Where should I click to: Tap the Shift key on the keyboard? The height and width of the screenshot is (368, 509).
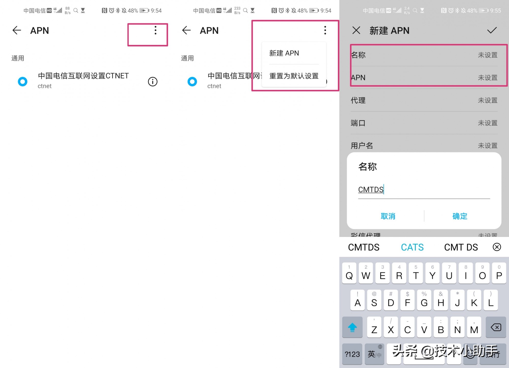(x=352, y=327)
